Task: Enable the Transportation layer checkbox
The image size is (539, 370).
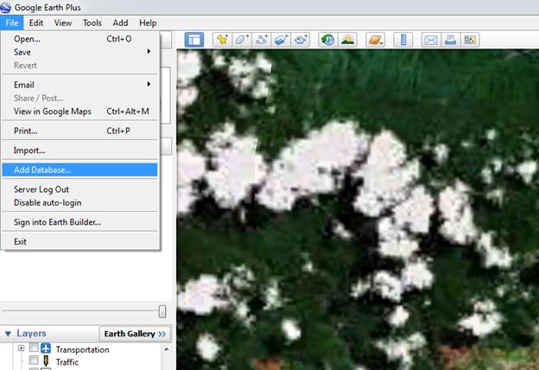Action: coord(34,349)
